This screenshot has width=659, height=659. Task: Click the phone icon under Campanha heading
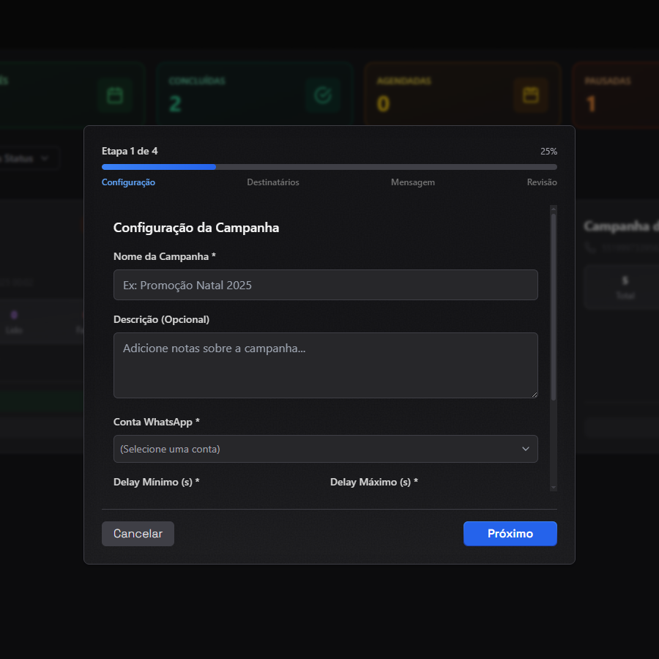click(x=590, y=248)
